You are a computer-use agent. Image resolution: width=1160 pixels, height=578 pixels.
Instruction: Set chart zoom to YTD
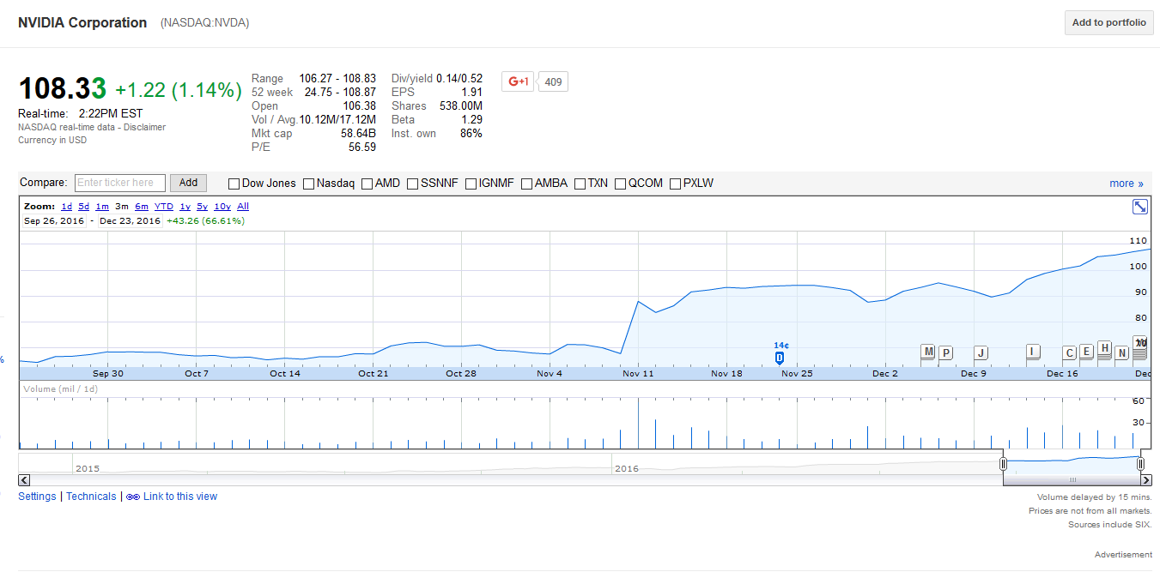point(164,207)
